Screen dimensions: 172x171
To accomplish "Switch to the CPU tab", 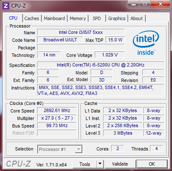I will pyautogui.click(x=13, y=18).
